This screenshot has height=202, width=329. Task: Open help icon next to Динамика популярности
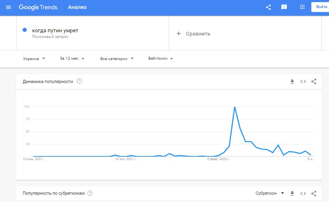[x=79, y=81]
